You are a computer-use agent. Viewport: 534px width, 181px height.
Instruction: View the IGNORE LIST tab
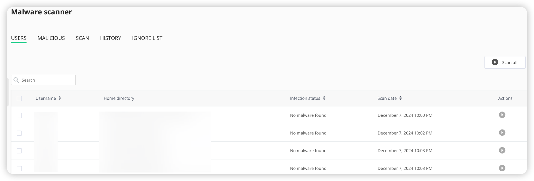147,38
